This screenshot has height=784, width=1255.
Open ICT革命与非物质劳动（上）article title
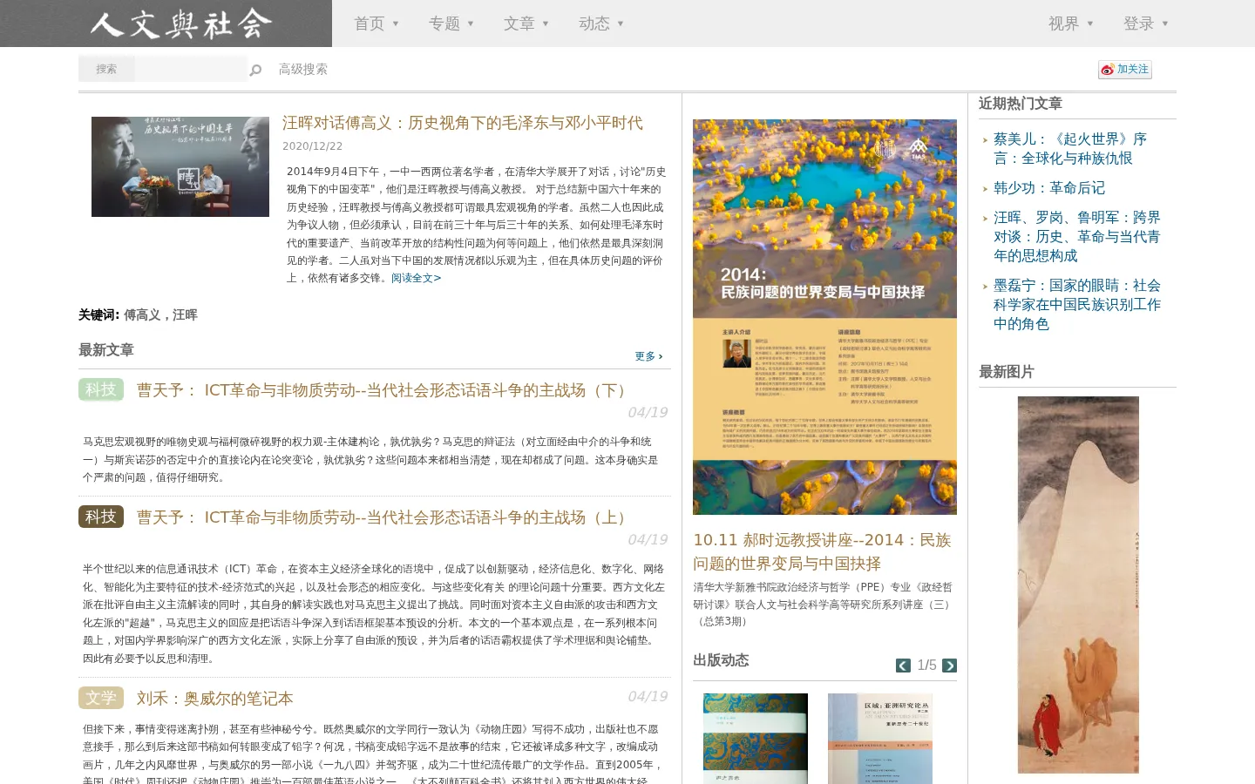tap(384, 517)
